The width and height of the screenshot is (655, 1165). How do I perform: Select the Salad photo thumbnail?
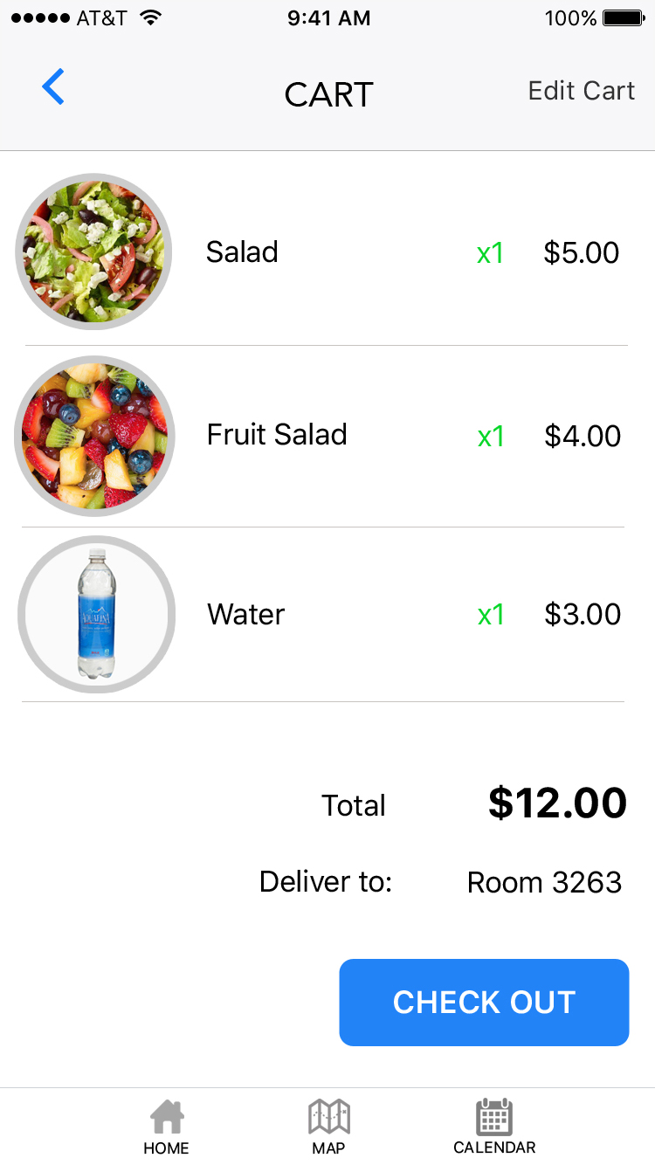93,252
